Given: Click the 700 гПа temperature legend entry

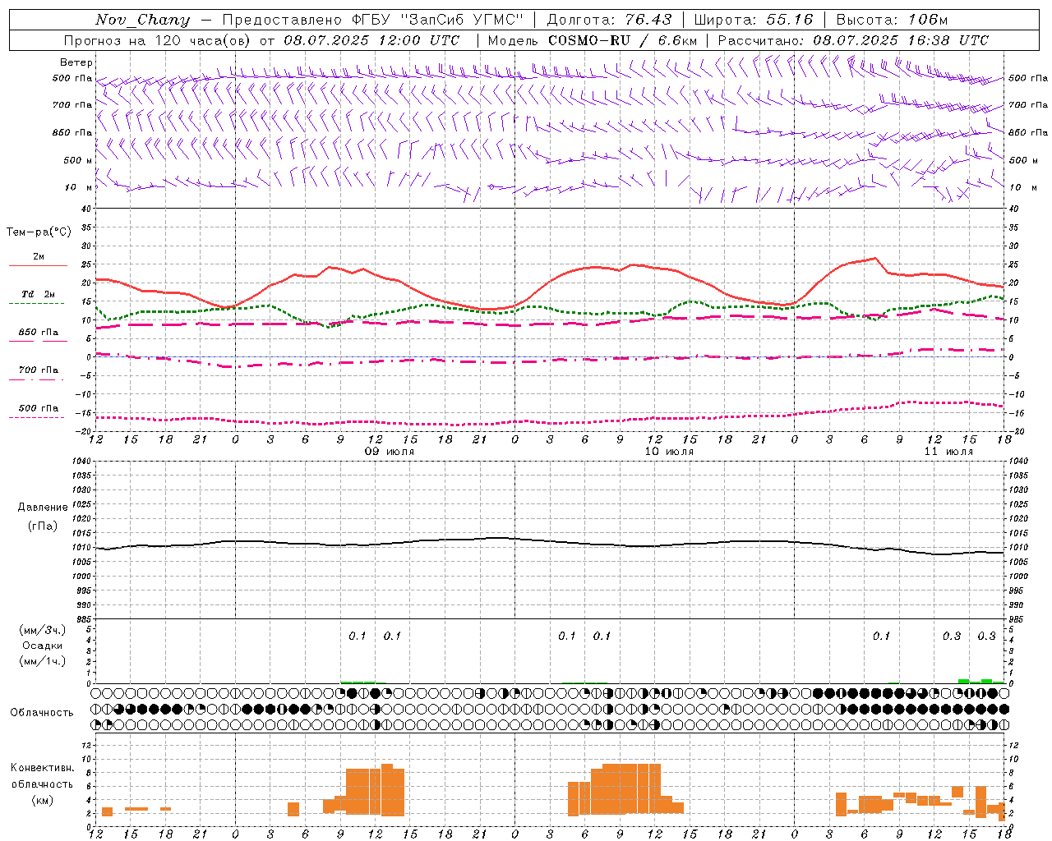Looking at the screenshot, I should pyautogui.click(x=39, y=370).
